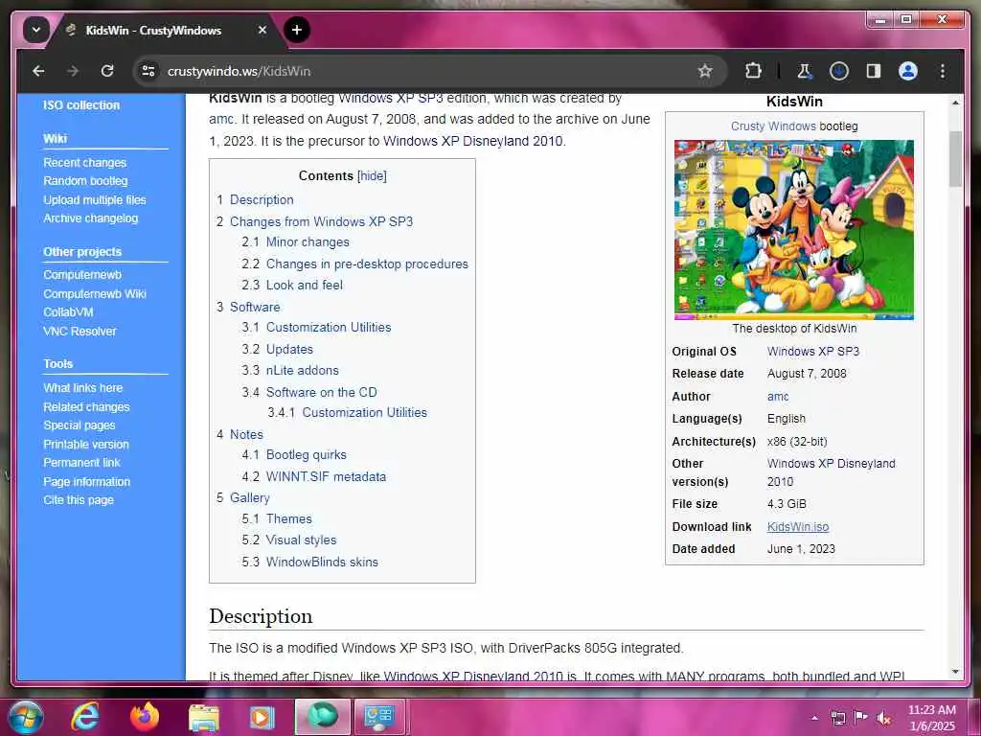Open Archive changelog in sidebar
The image size is (981, 736).
click(x=91, y=218)
